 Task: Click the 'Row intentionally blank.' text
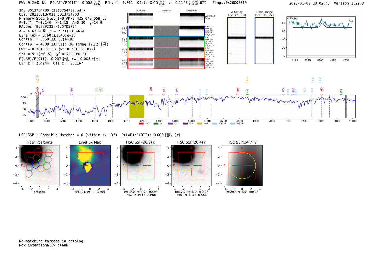[x=45, y=245]
